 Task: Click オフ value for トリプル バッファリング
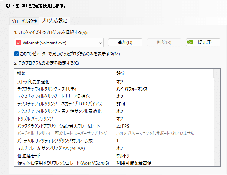pyautogui.click(x=120, y=119)
